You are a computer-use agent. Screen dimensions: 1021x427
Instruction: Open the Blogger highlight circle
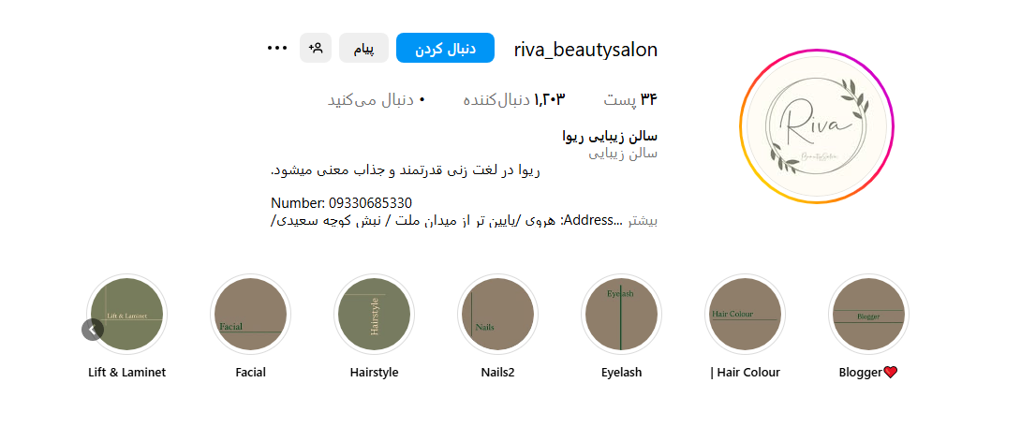click(868, 314)
